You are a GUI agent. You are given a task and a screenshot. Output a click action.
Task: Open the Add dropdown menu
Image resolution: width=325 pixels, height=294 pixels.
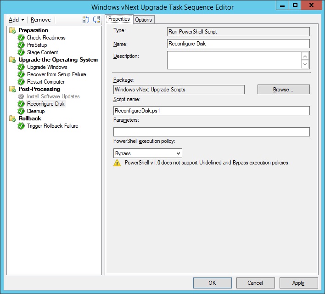click(17, 20)
